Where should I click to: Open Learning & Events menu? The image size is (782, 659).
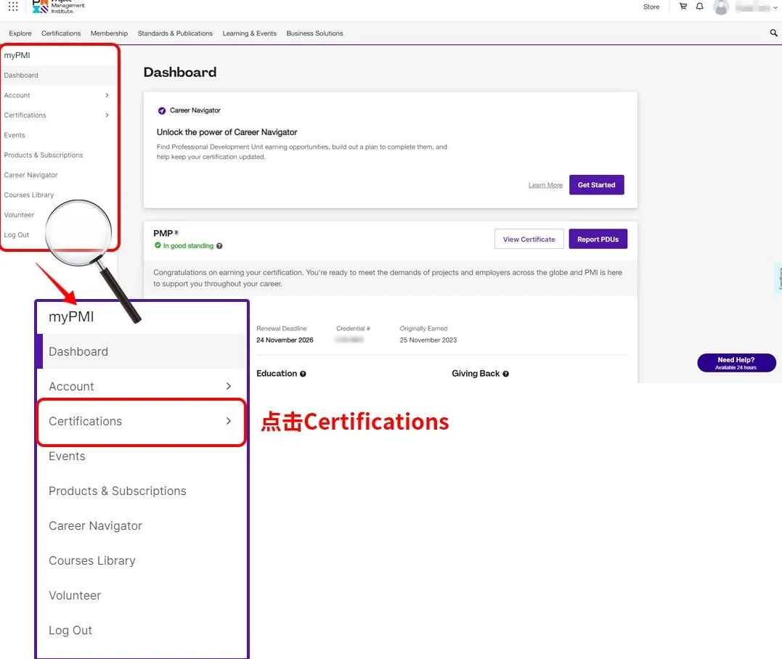click(x=249, y=33)
